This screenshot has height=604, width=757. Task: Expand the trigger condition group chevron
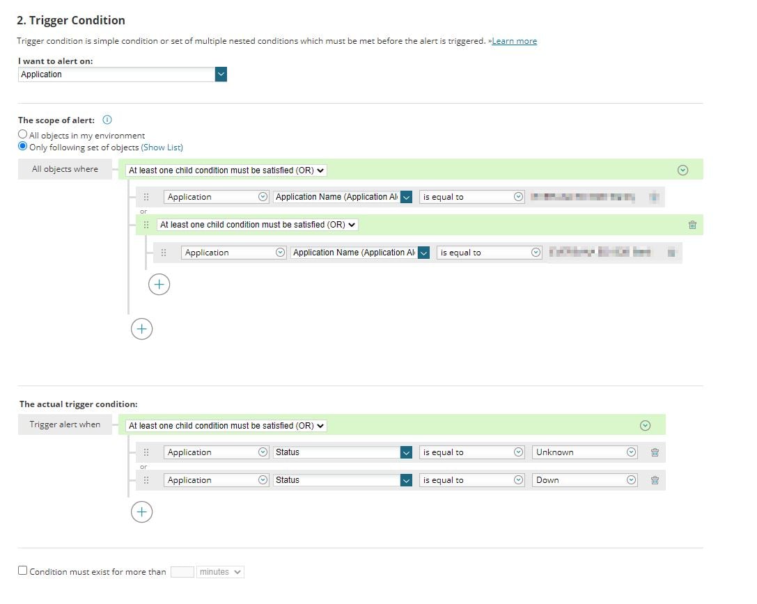[x=645, y=425]
